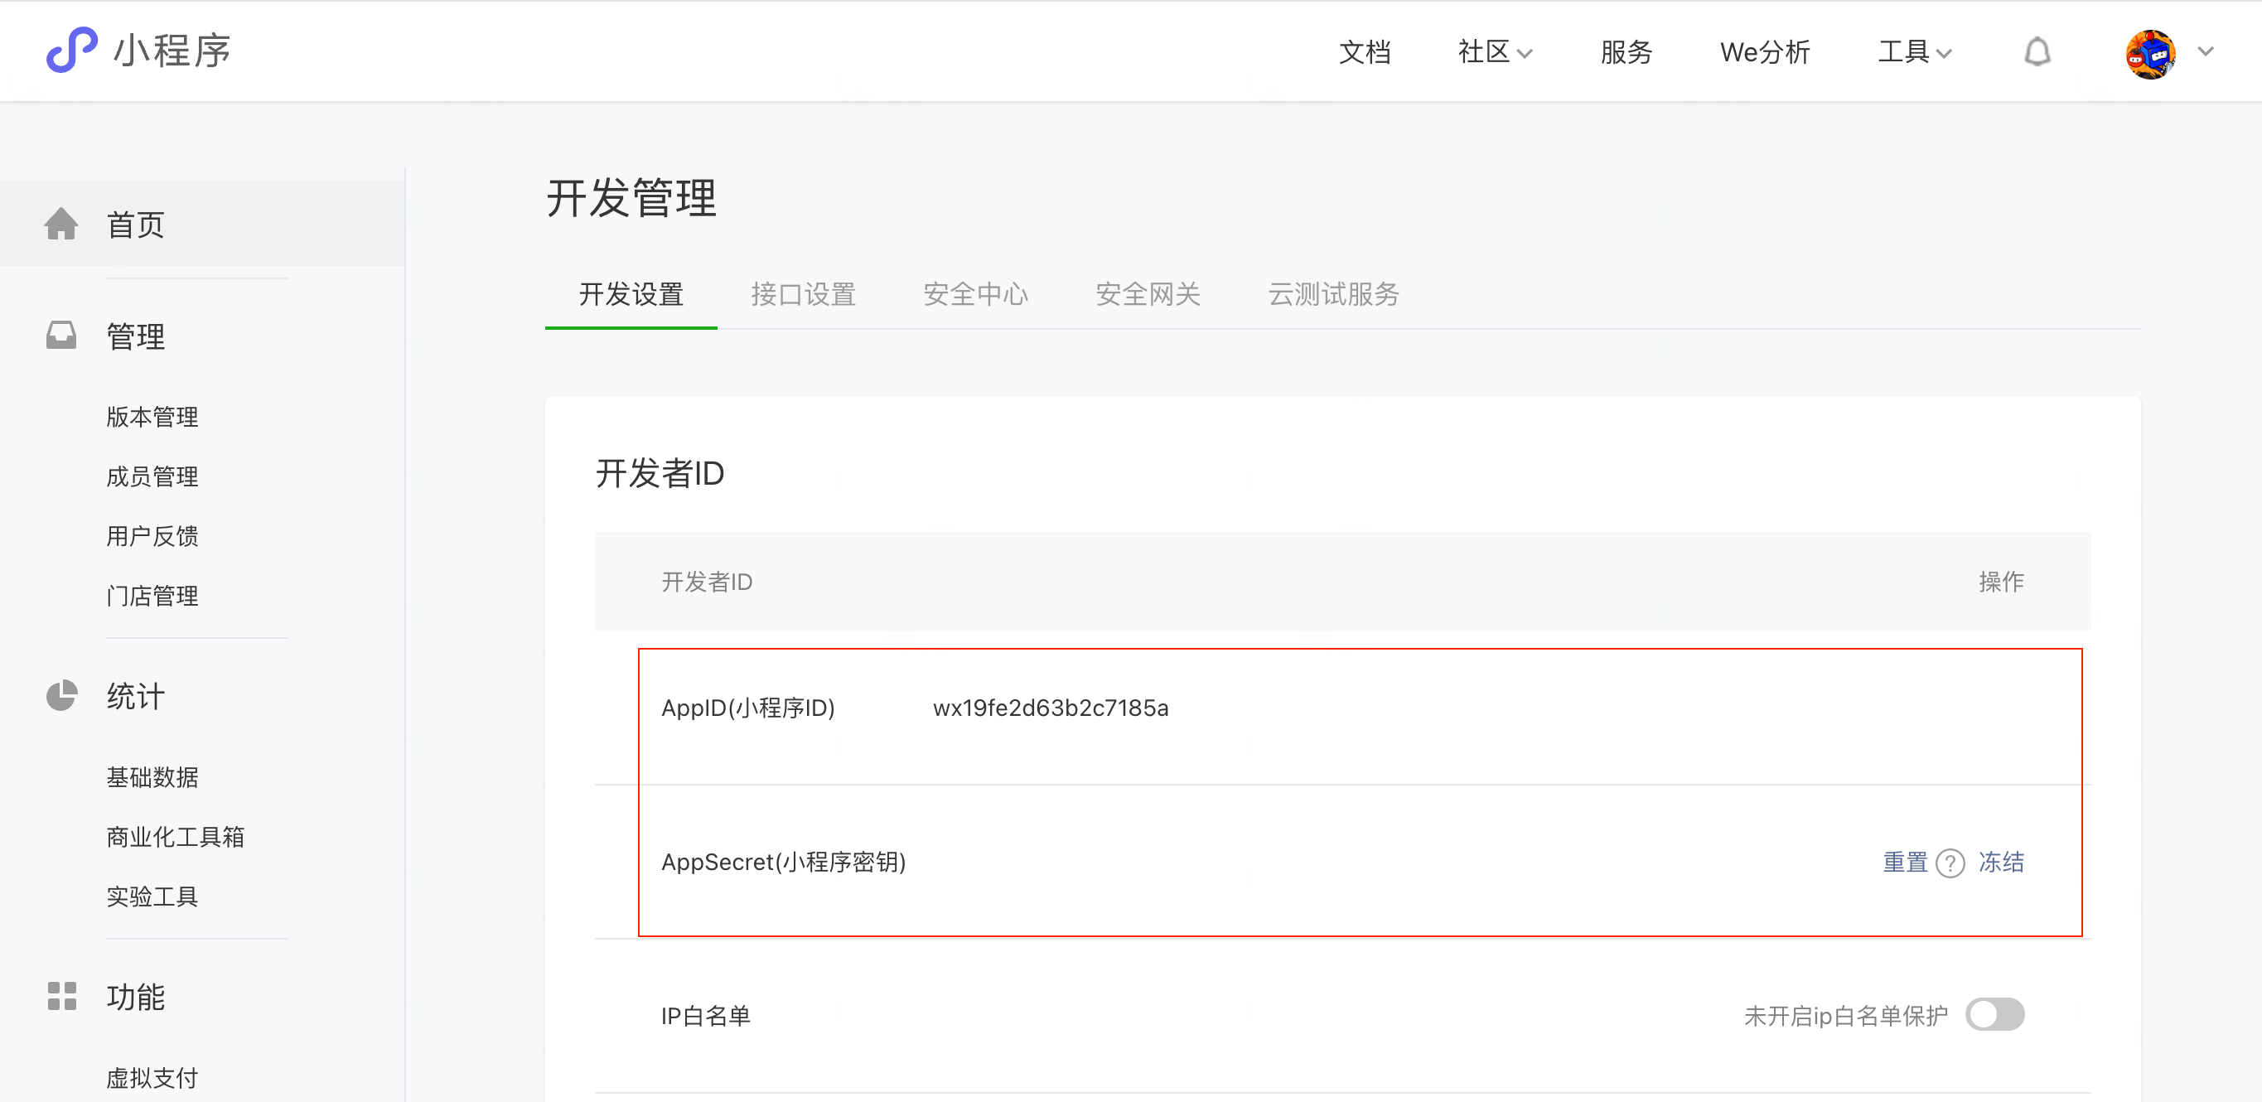Switch to the 安全中心 tab
Screen dimensions: 2262x1102
(975, 294)
